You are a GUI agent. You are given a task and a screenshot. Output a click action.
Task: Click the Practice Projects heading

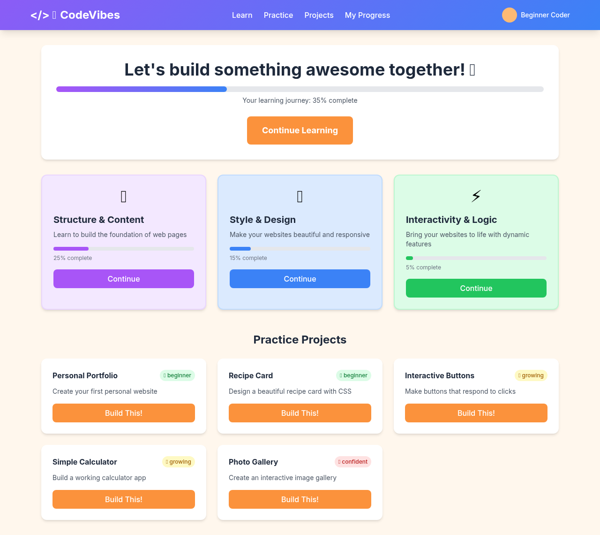[x=300, y=339]
